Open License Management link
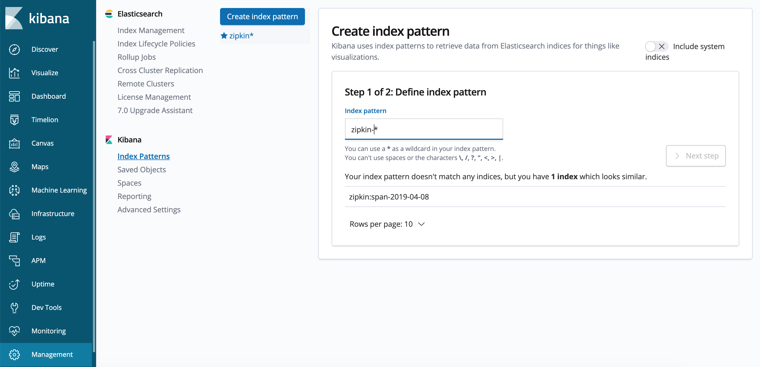760x367 pixels. coord(154,97)
